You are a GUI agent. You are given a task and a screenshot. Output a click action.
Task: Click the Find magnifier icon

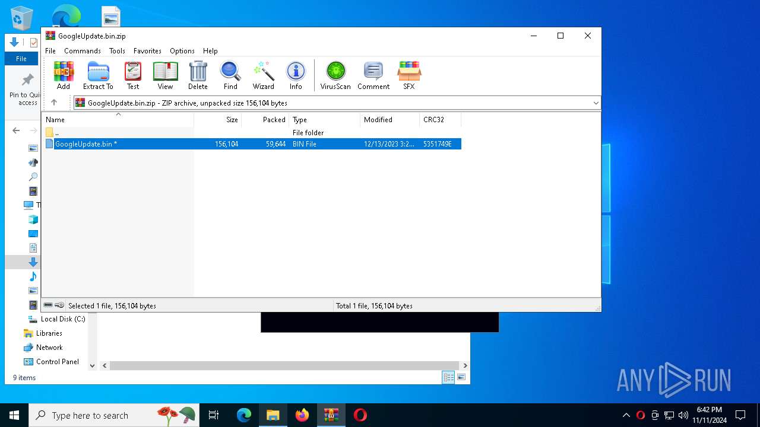click(230, 75)
